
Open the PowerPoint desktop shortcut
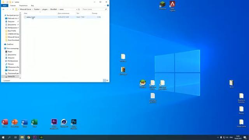click(x=15, y=123)
